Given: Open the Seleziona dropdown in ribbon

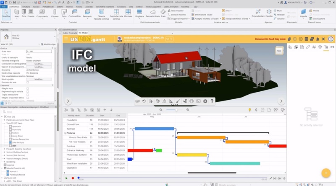Looking at the screenshot, I should click(x=6, y=22).
